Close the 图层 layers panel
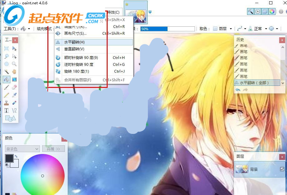Viewport: 287px width, 195px height. [x=282, y=157]
